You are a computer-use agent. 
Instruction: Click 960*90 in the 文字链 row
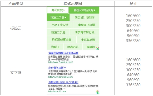(x=133, y=80)
